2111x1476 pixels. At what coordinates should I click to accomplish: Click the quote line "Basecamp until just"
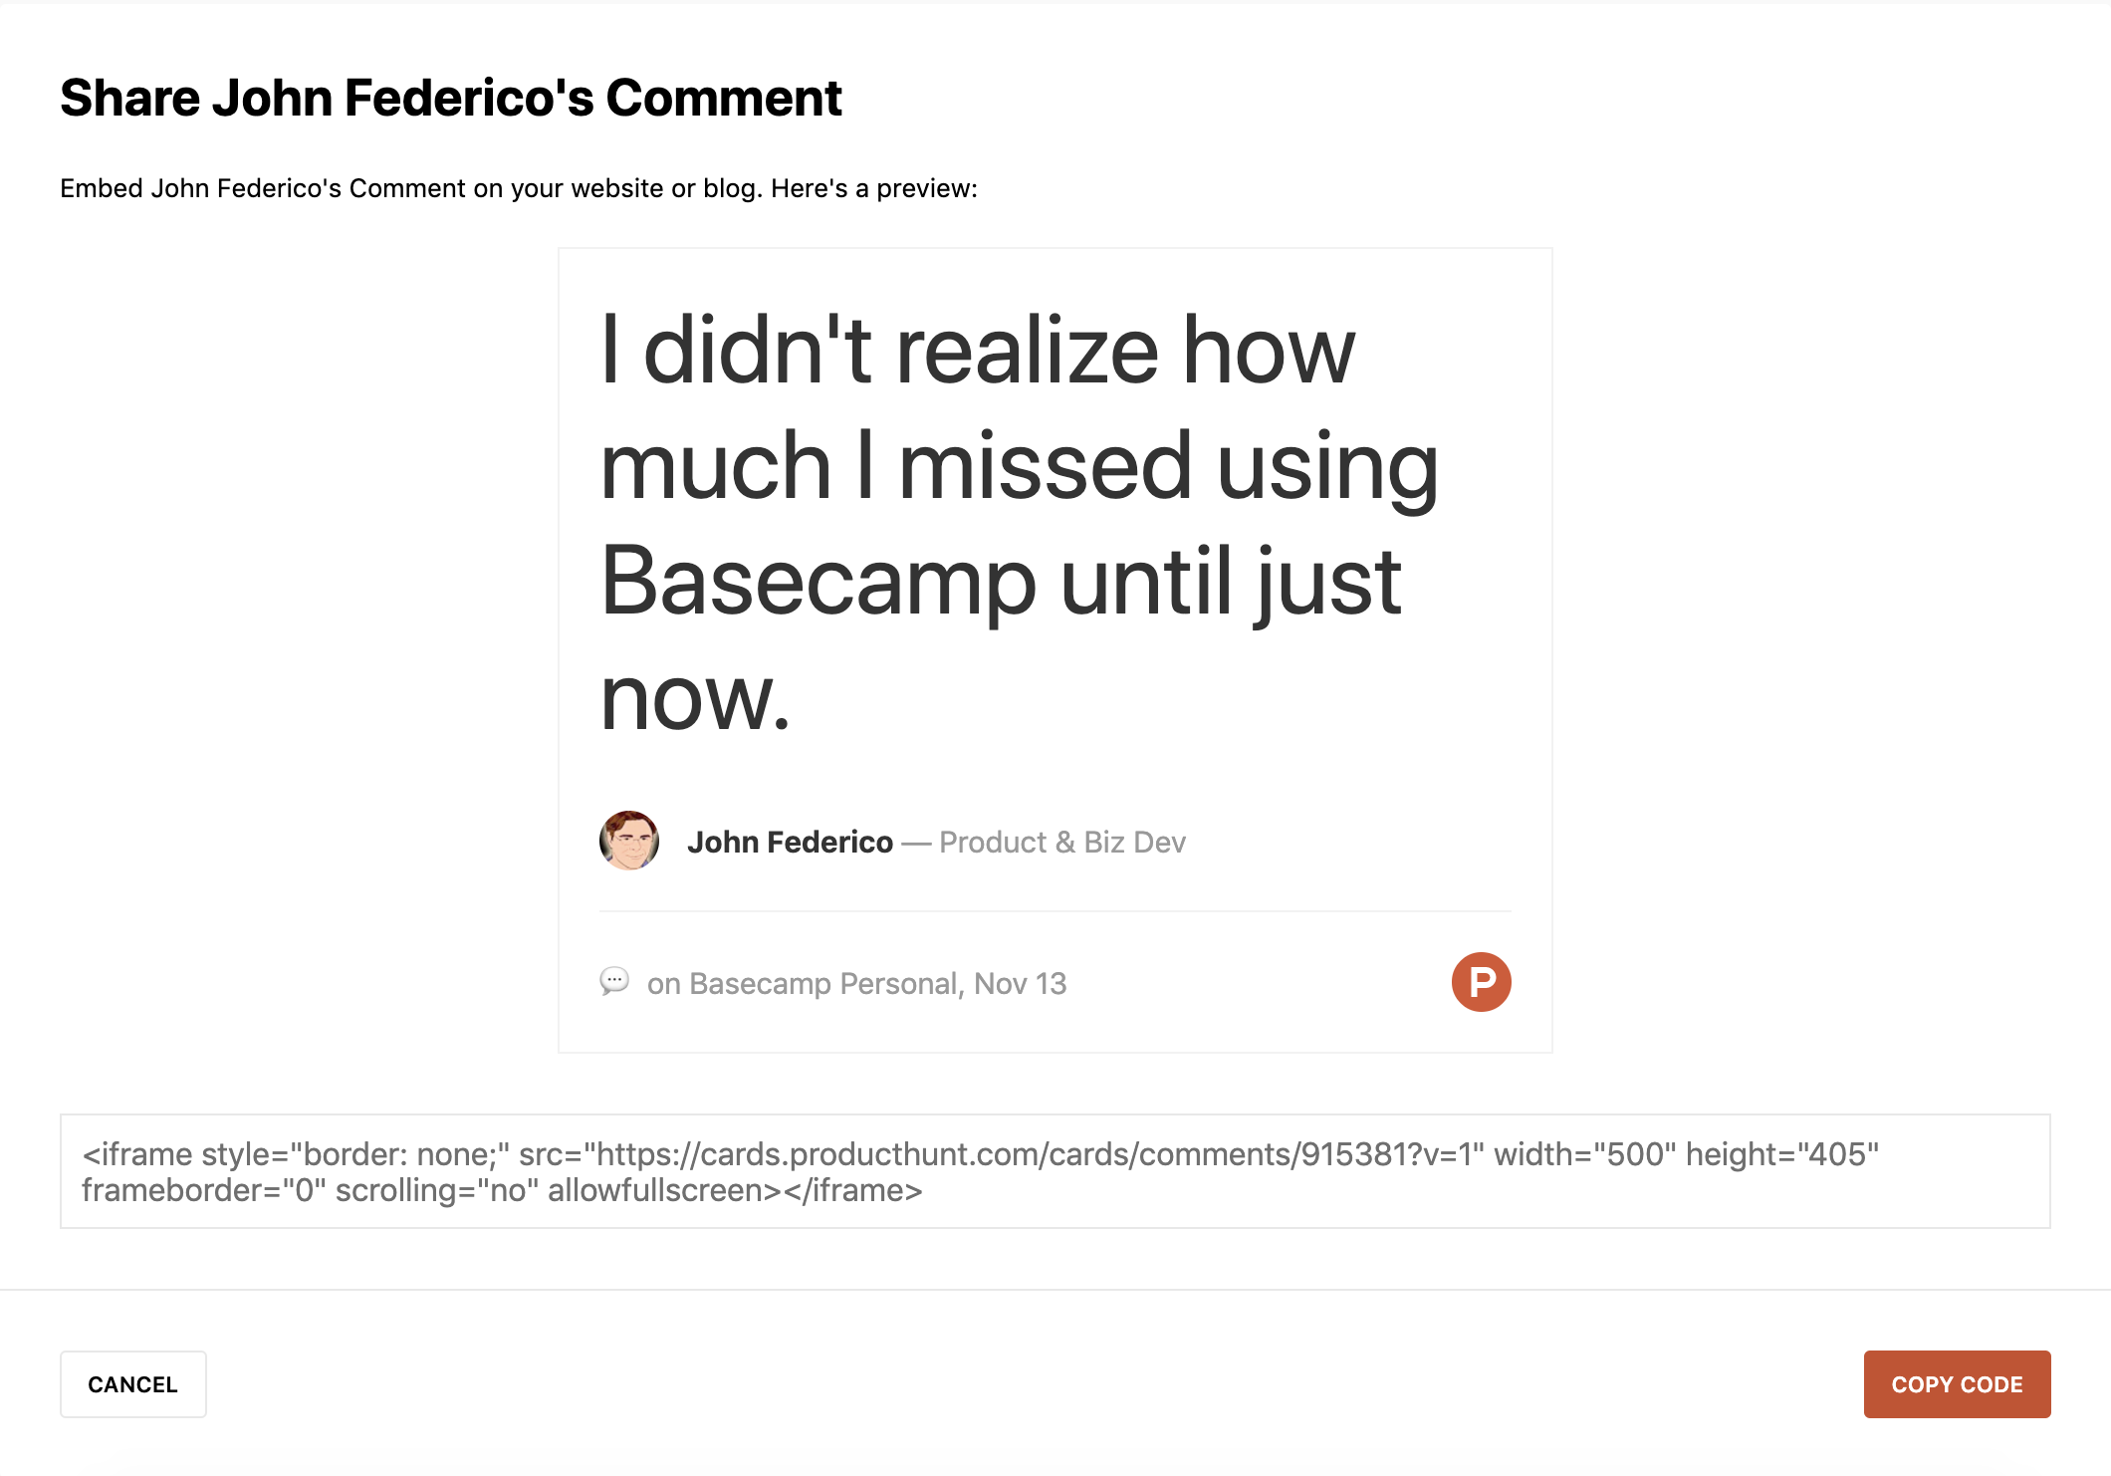(1001, 582)
